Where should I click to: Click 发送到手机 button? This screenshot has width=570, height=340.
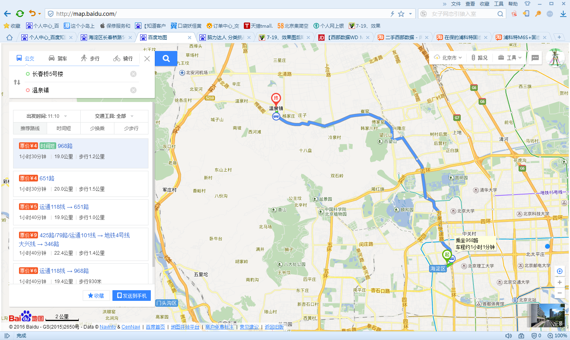(x=132, y=296)
